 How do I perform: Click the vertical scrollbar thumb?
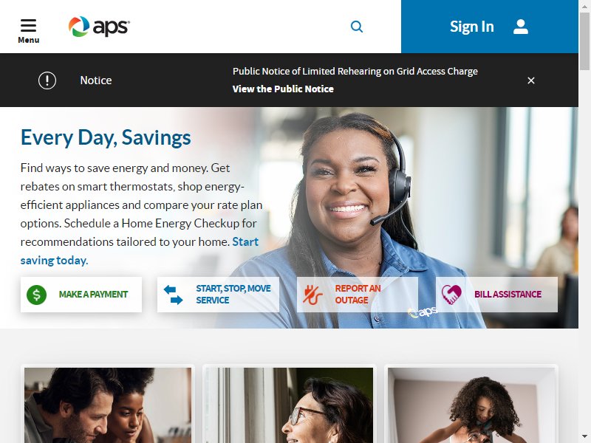[x=584, y=41]
